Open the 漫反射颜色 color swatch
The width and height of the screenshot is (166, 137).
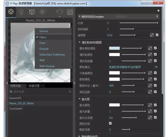pos(114,54)
